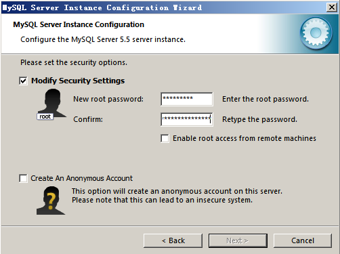
Task: Click the small root label badge
Action: click(x=45, y=117)
